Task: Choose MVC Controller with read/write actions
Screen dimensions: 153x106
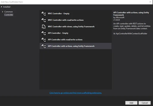Action: coord(75,20)
